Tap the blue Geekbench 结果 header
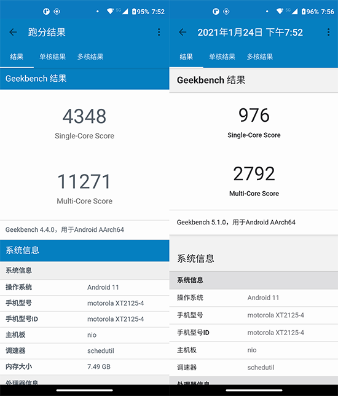 pyautogui.click(x=85, y=79)
